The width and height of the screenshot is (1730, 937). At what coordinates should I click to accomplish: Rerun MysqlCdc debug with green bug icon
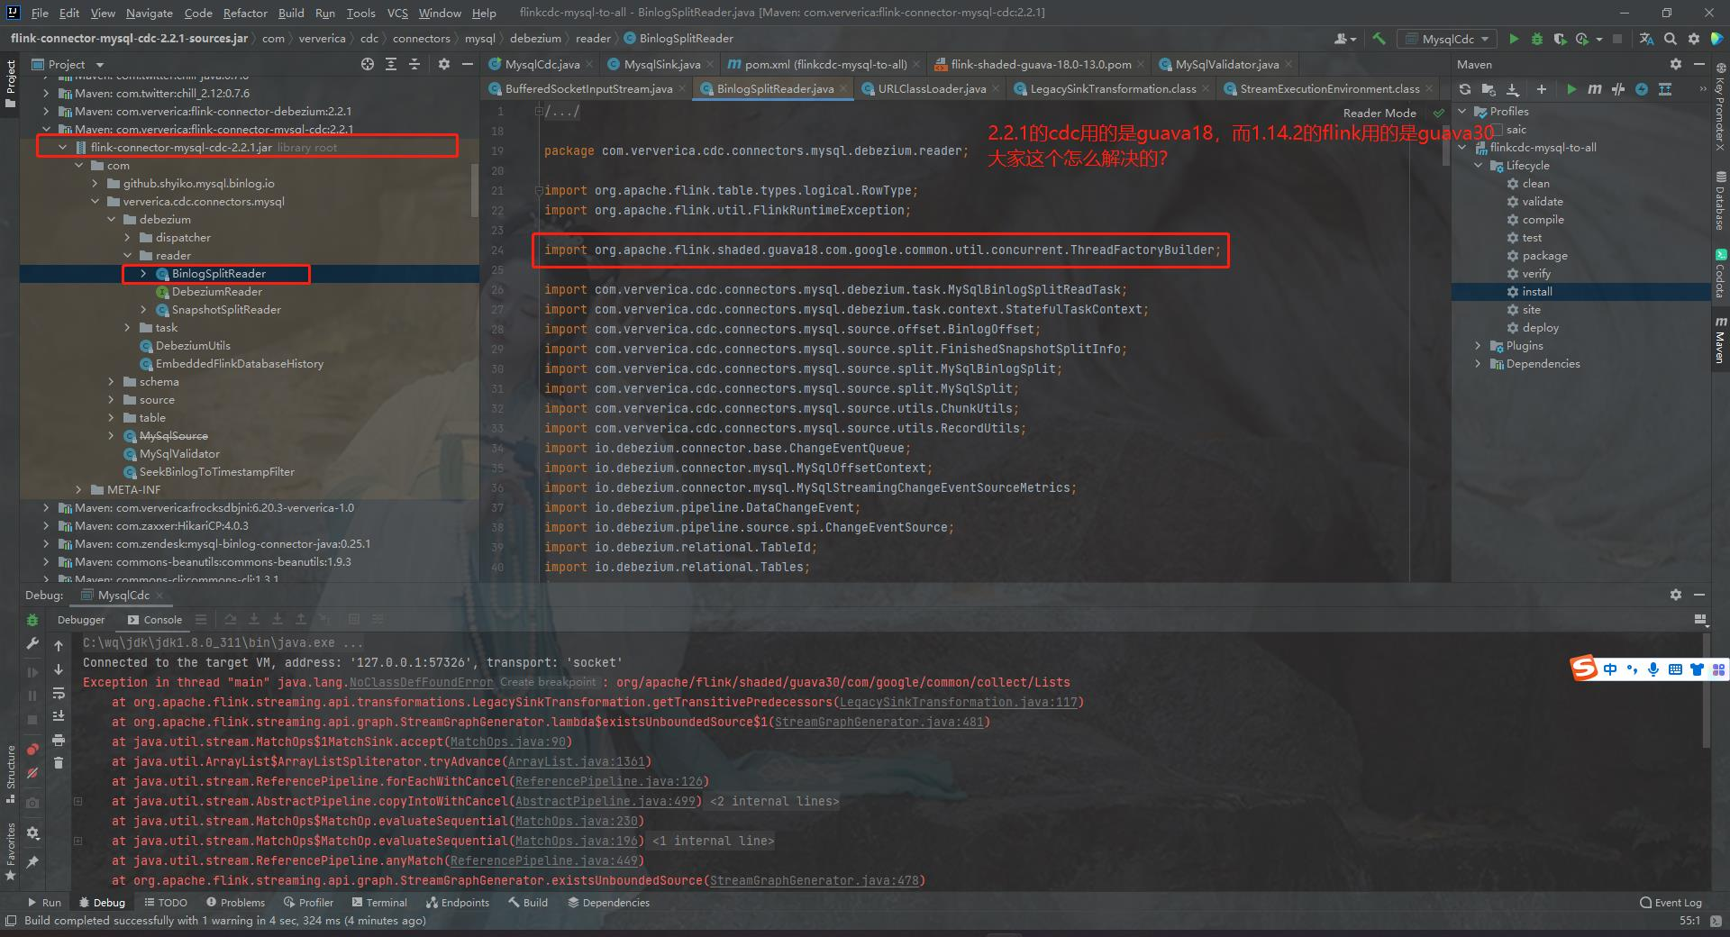pyautogui.click(x=32, y=620)
